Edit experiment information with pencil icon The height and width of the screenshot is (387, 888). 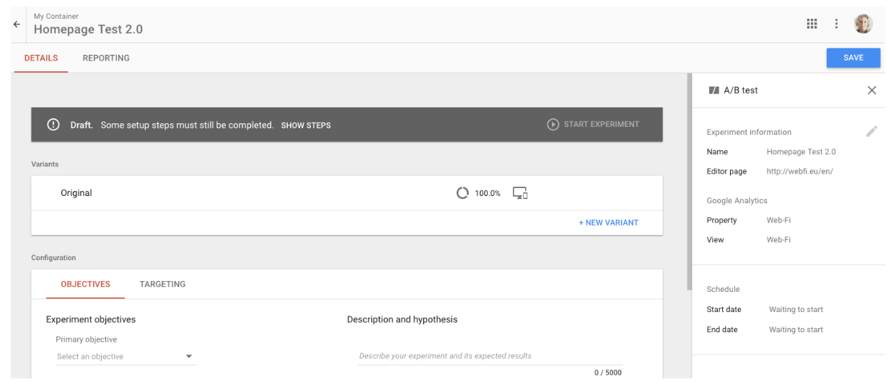(x=871, y=131)
